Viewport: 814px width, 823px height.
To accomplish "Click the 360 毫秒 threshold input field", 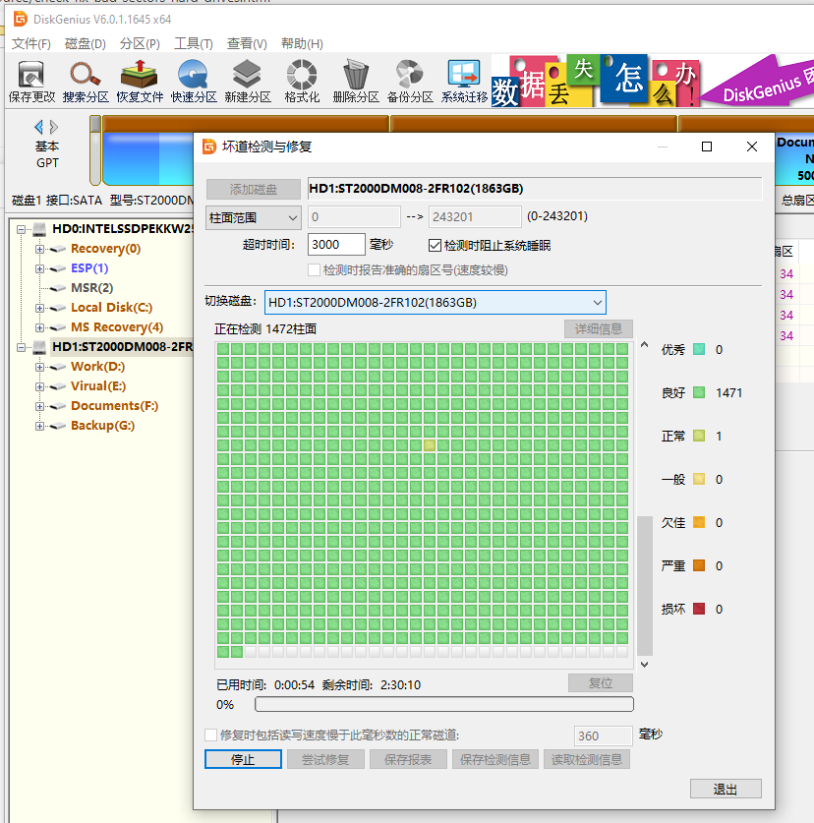I will 603,735.
